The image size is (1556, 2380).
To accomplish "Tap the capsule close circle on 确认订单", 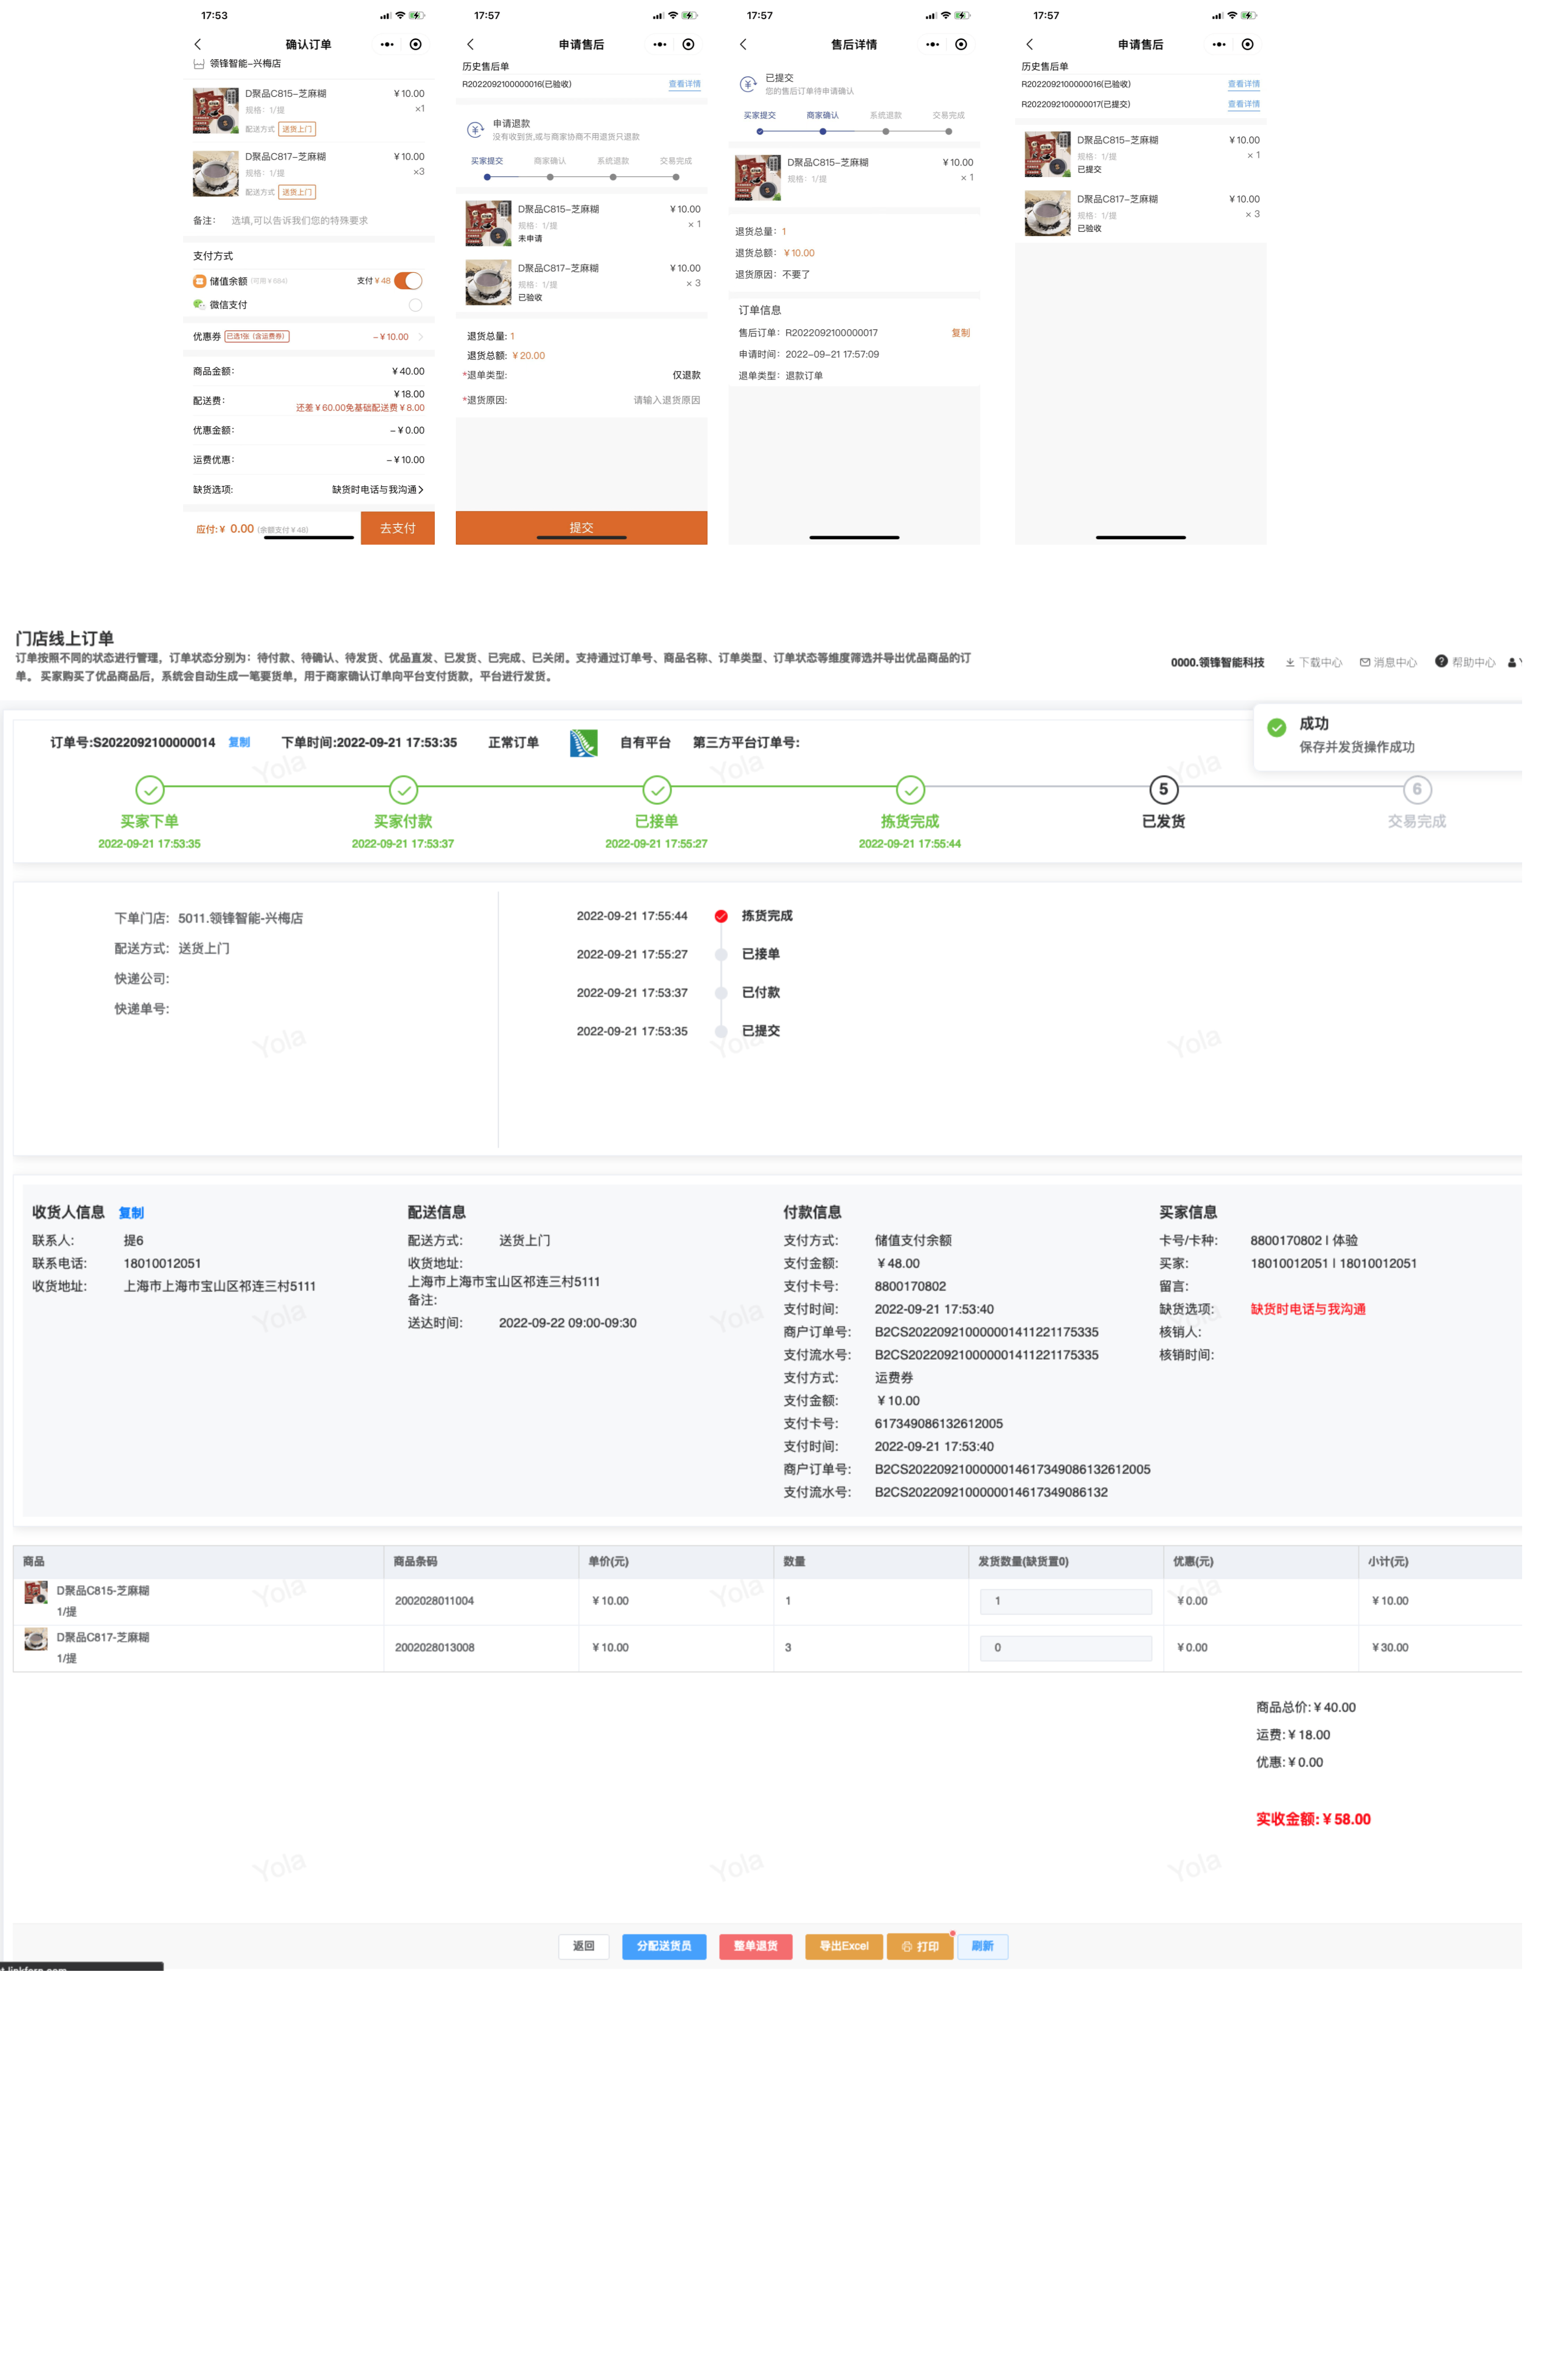I will 415,44.
